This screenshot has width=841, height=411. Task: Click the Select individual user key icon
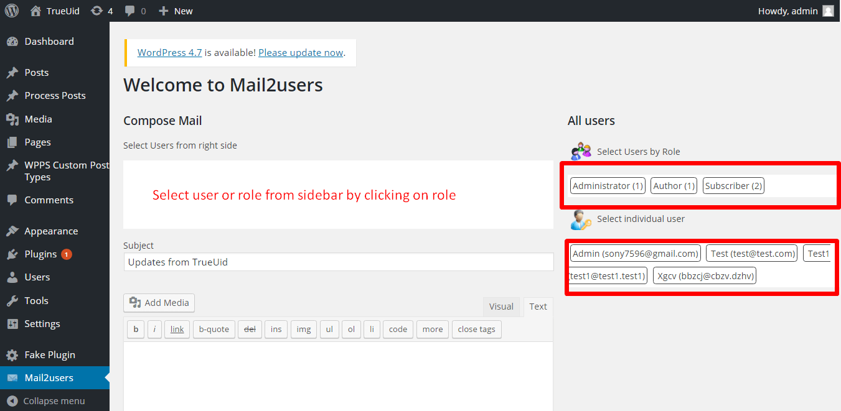[x=581, y=219]
